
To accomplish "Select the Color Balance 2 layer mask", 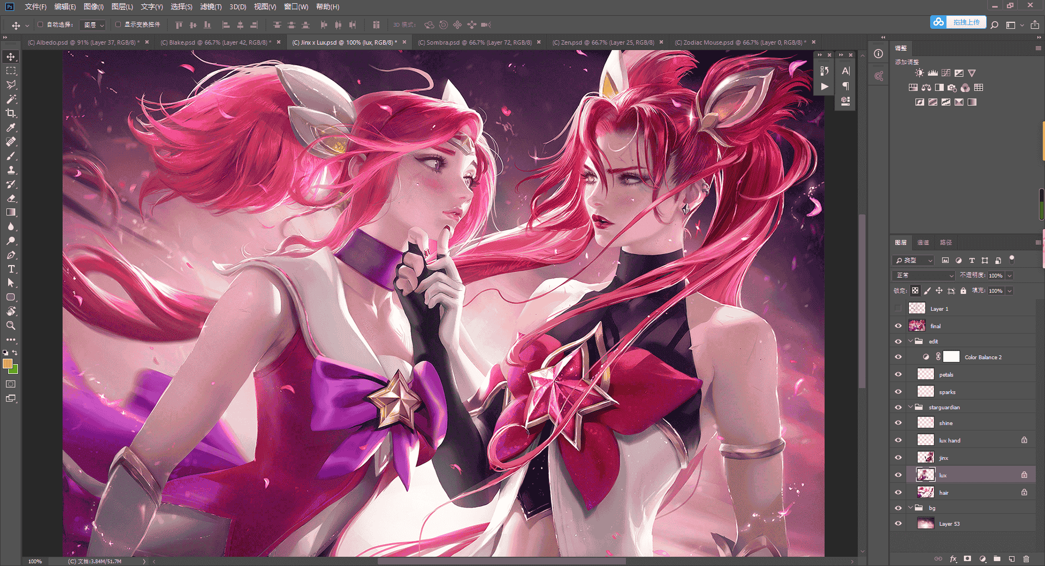I will [x=951, y=357].
